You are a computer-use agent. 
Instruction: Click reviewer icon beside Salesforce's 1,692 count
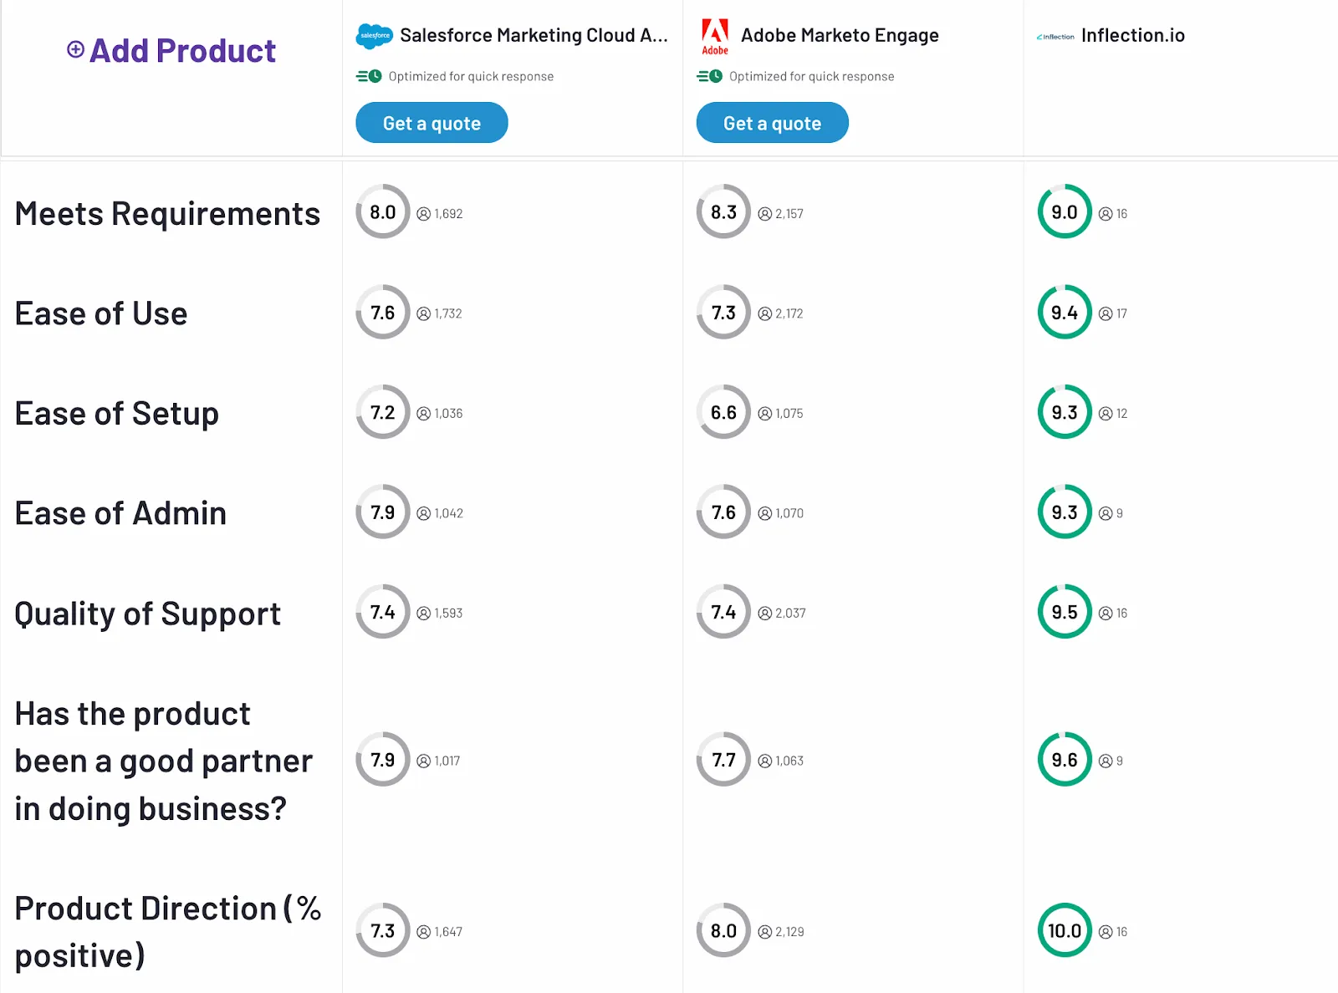[x=424, y=214]
